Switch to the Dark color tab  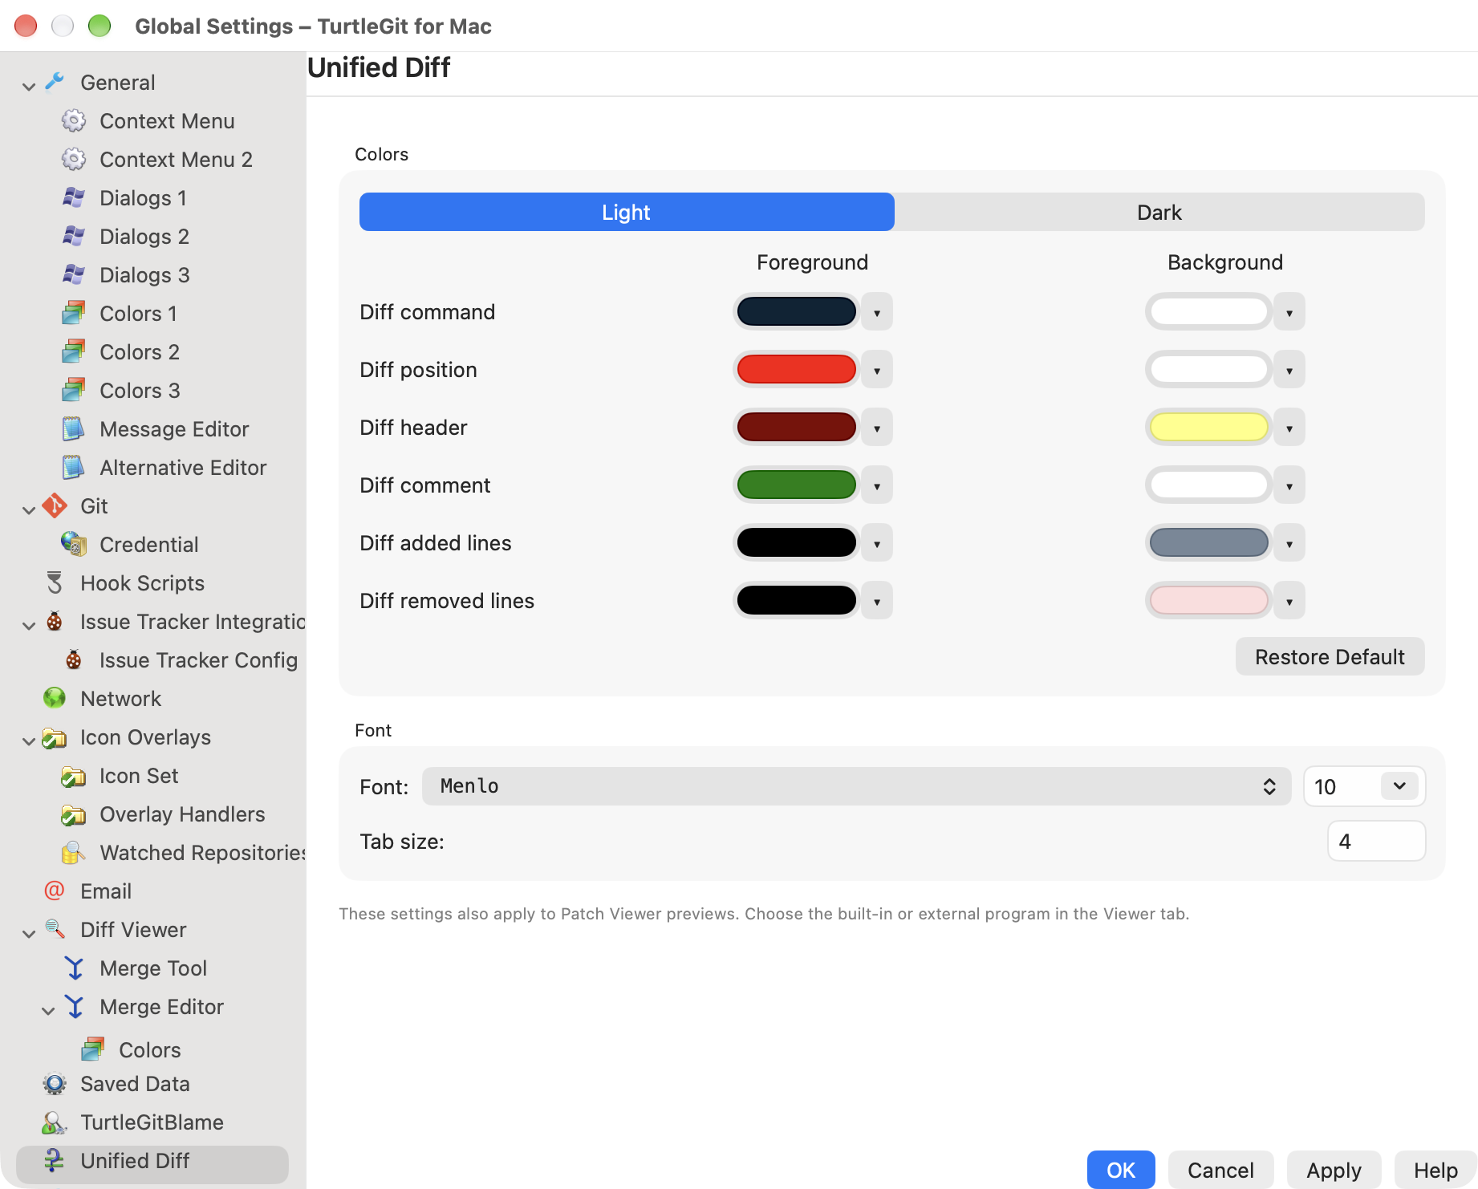click(x=1159, y=212)
